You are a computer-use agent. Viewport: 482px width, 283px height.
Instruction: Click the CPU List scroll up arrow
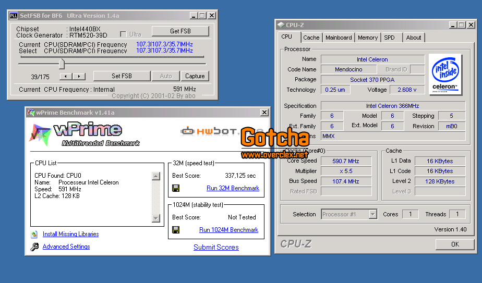click(x=156, y=176)
